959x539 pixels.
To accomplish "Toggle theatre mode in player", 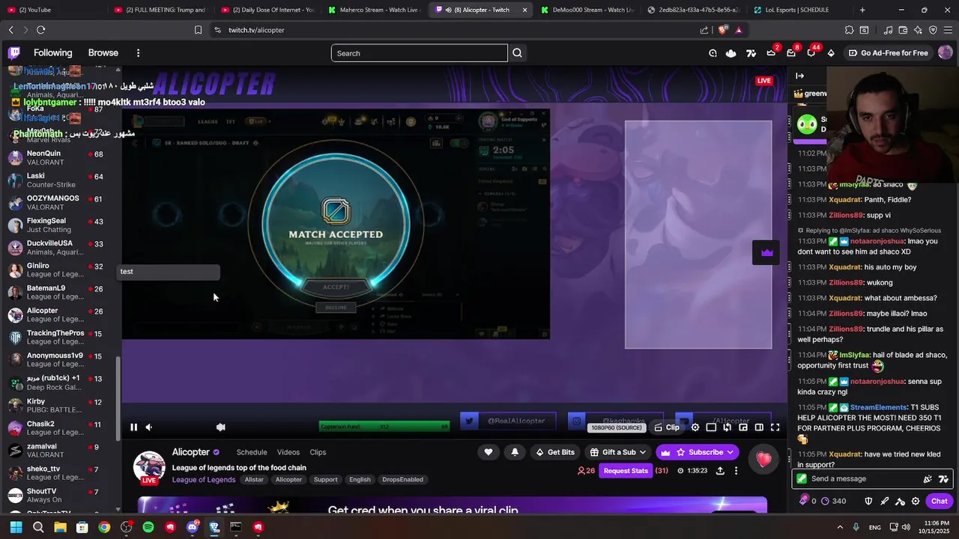I will (x=759, y=427).
